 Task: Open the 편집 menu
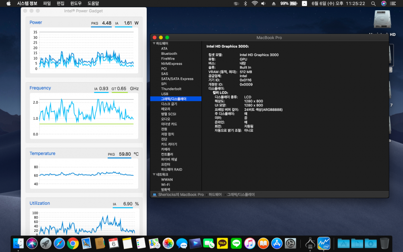click(x=60, y=3)
